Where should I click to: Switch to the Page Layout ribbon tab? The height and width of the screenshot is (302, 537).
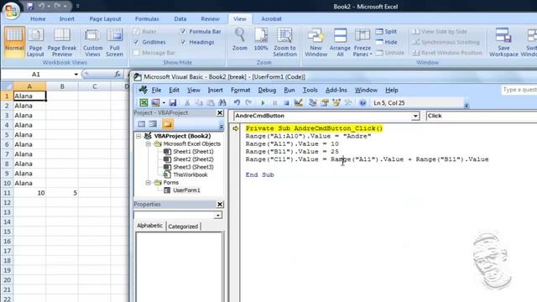click(105, 18)
